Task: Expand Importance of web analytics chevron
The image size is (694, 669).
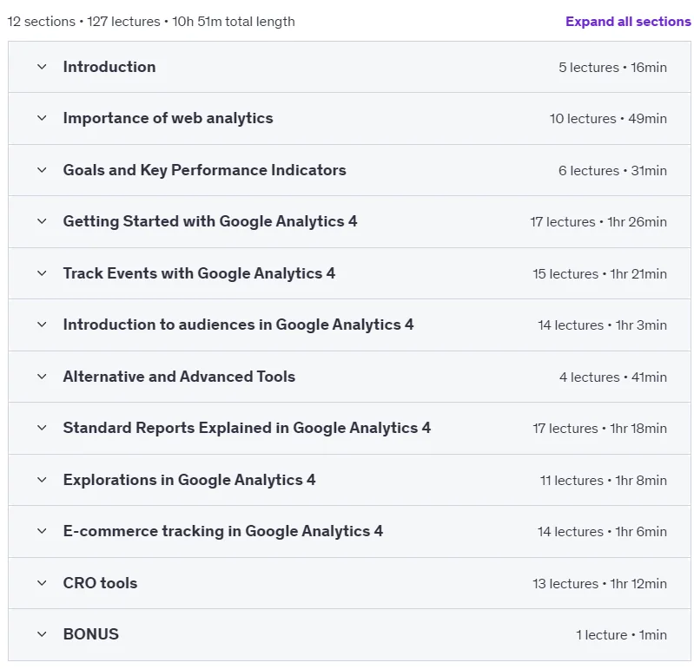Action: 42,118
